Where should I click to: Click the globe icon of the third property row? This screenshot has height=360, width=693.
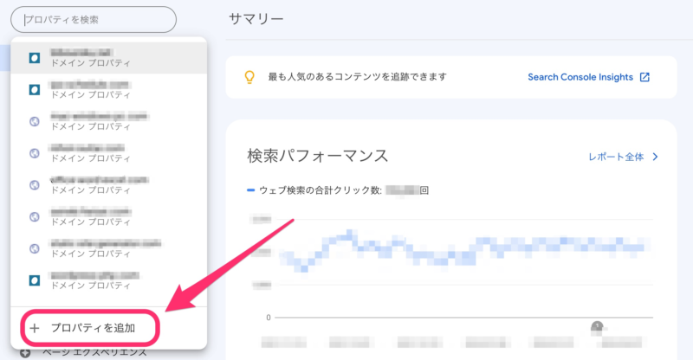[x=35, y=121]
